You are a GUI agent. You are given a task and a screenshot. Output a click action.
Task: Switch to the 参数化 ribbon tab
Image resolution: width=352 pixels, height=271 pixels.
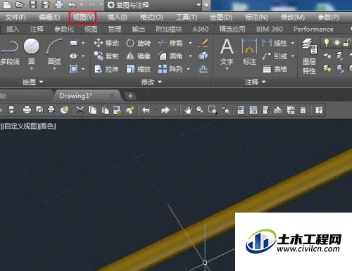point(64,30)
